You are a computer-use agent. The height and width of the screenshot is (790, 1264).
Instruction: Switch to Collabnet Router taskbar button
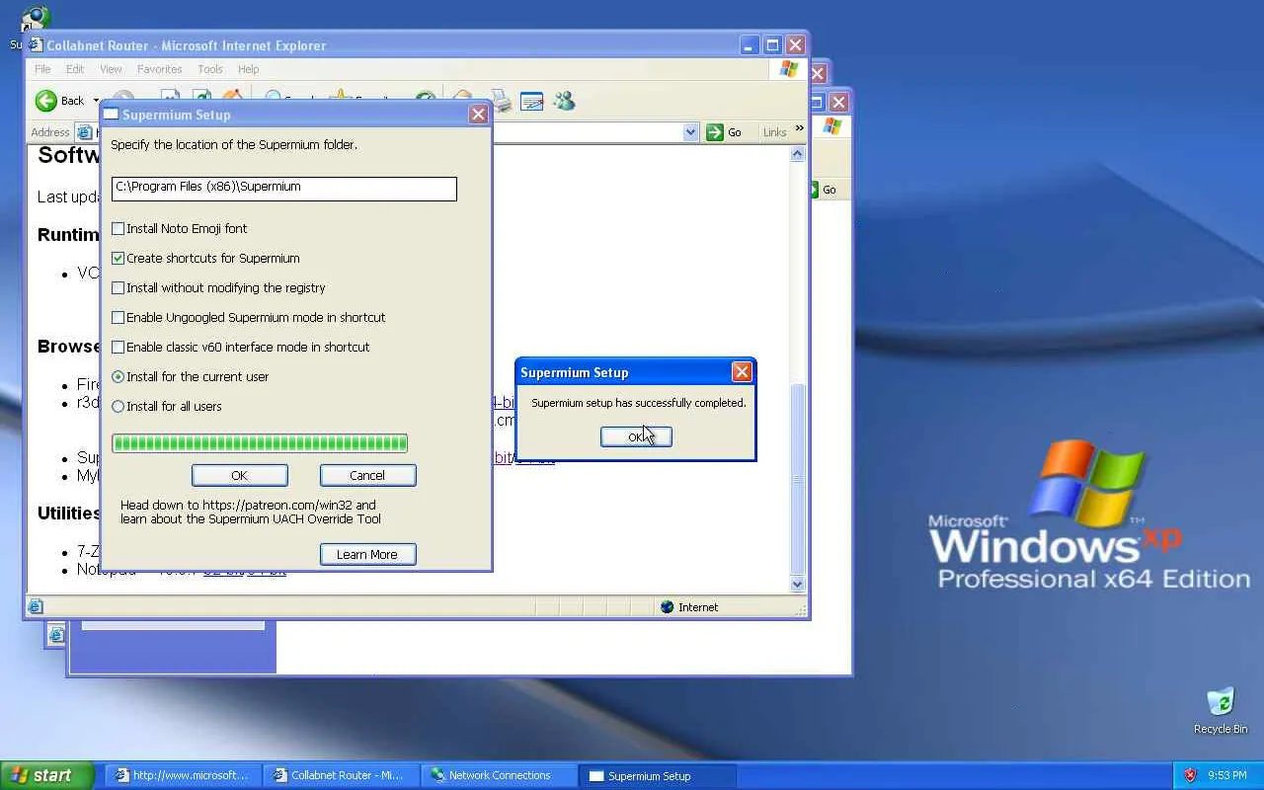(x=342, y=775)
